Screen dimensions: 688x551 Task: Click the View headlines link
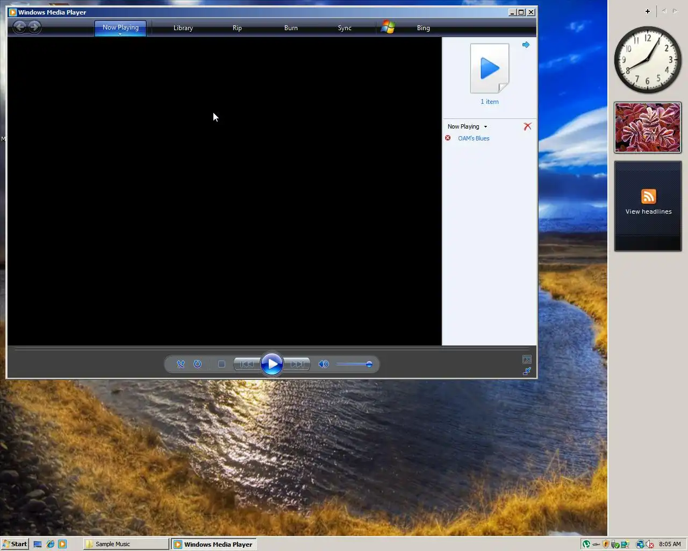point(649,211)
